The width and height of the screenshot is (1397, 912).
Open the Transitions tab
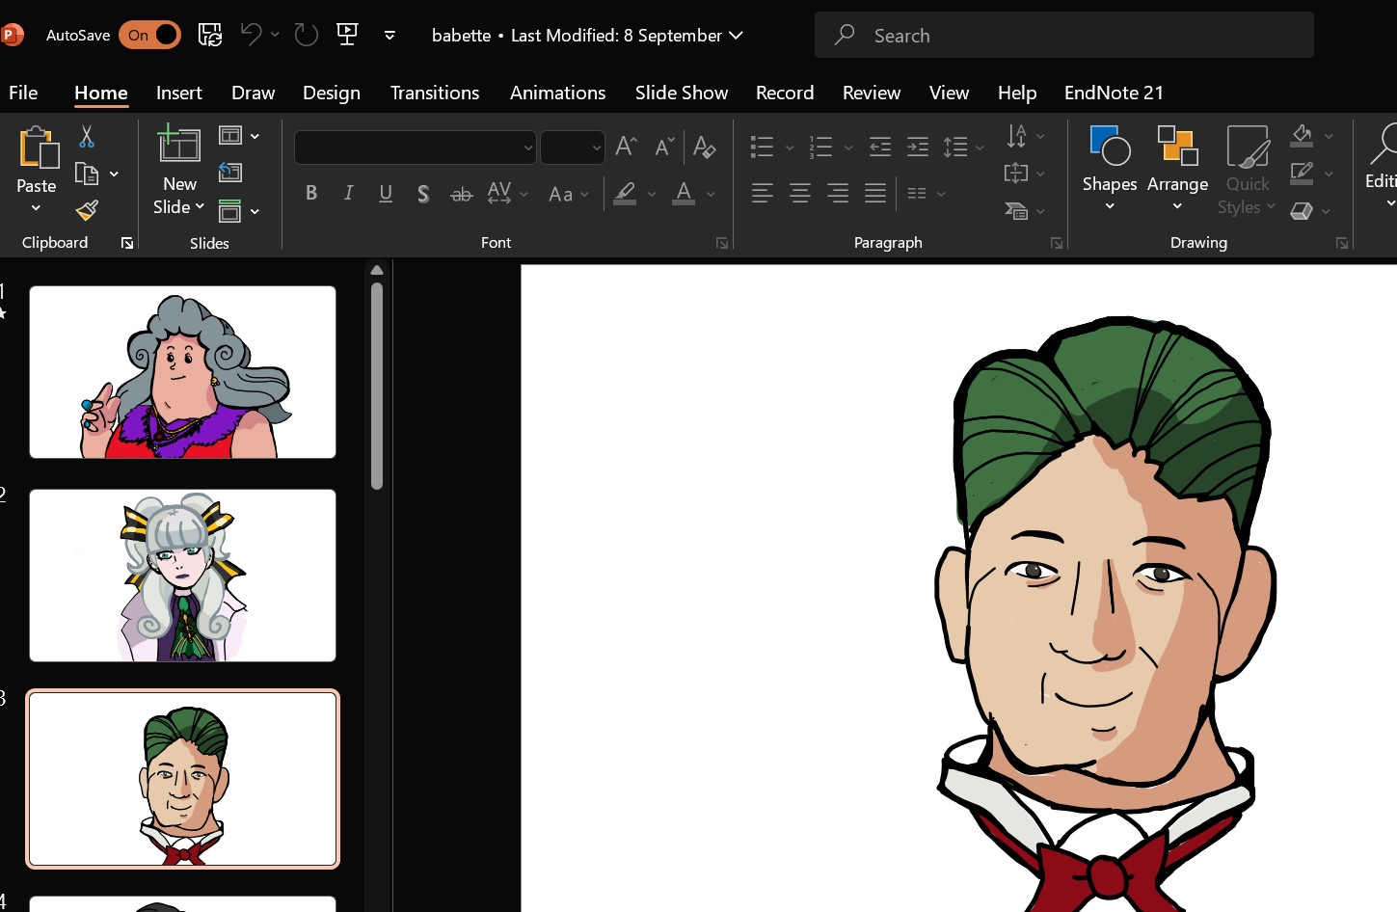(435, 93)
